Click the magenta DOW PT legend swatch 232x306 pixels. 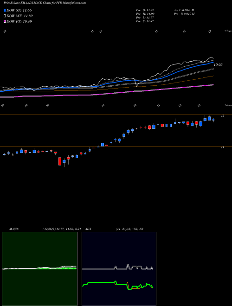click(x=5, y=21)
